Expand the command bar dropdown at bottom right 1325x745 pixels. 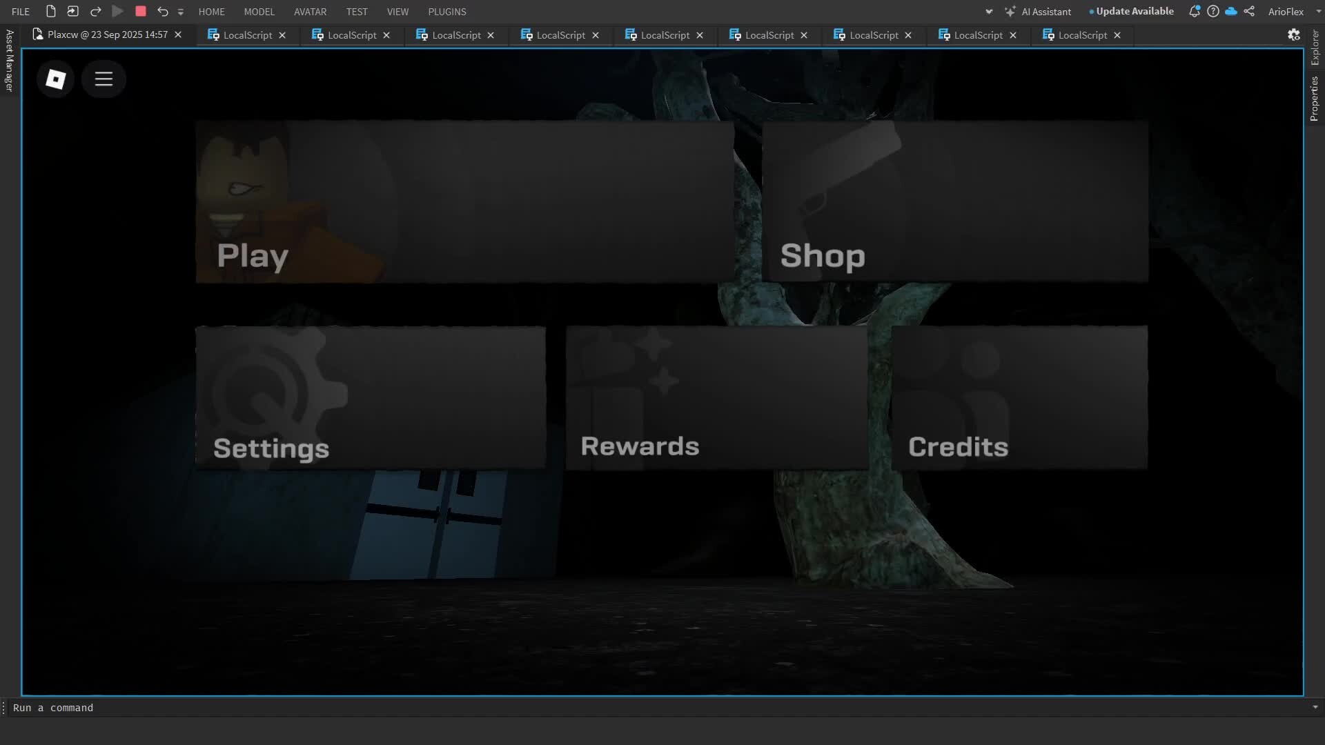click(x=1315, y=708)
